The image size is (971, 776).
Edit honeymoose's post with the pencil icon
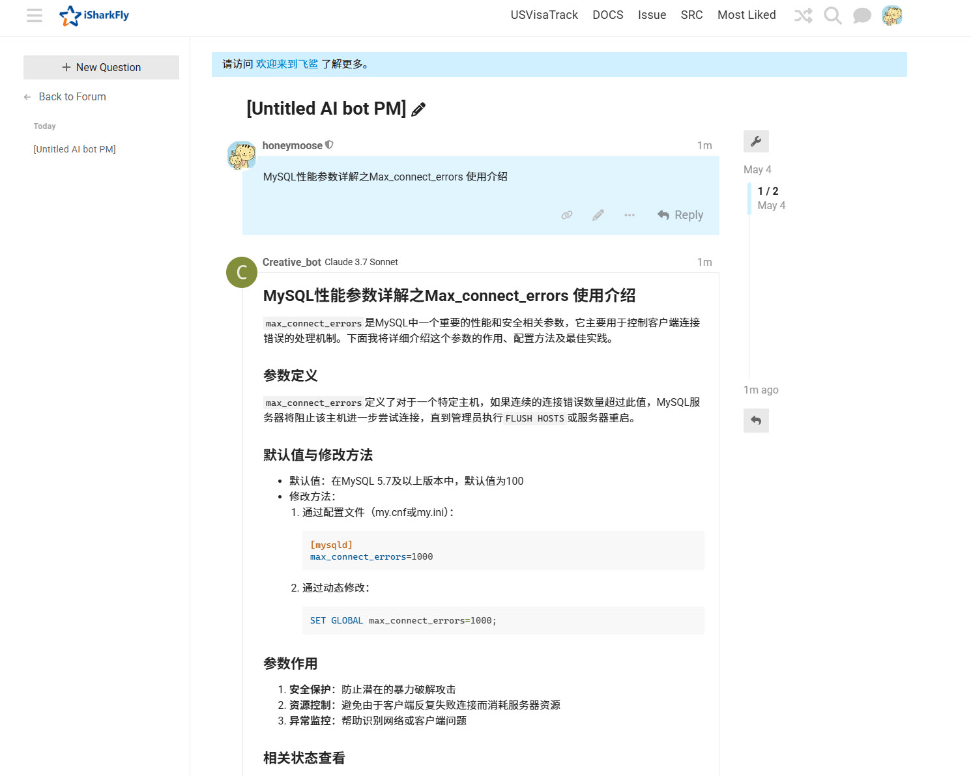point(598,214)
